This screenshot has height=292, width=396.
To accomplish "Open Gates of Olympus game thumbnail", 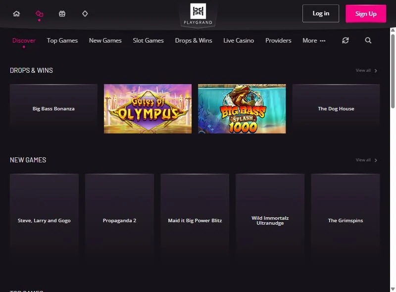I will pyautogui.click(x=148, y=108).
